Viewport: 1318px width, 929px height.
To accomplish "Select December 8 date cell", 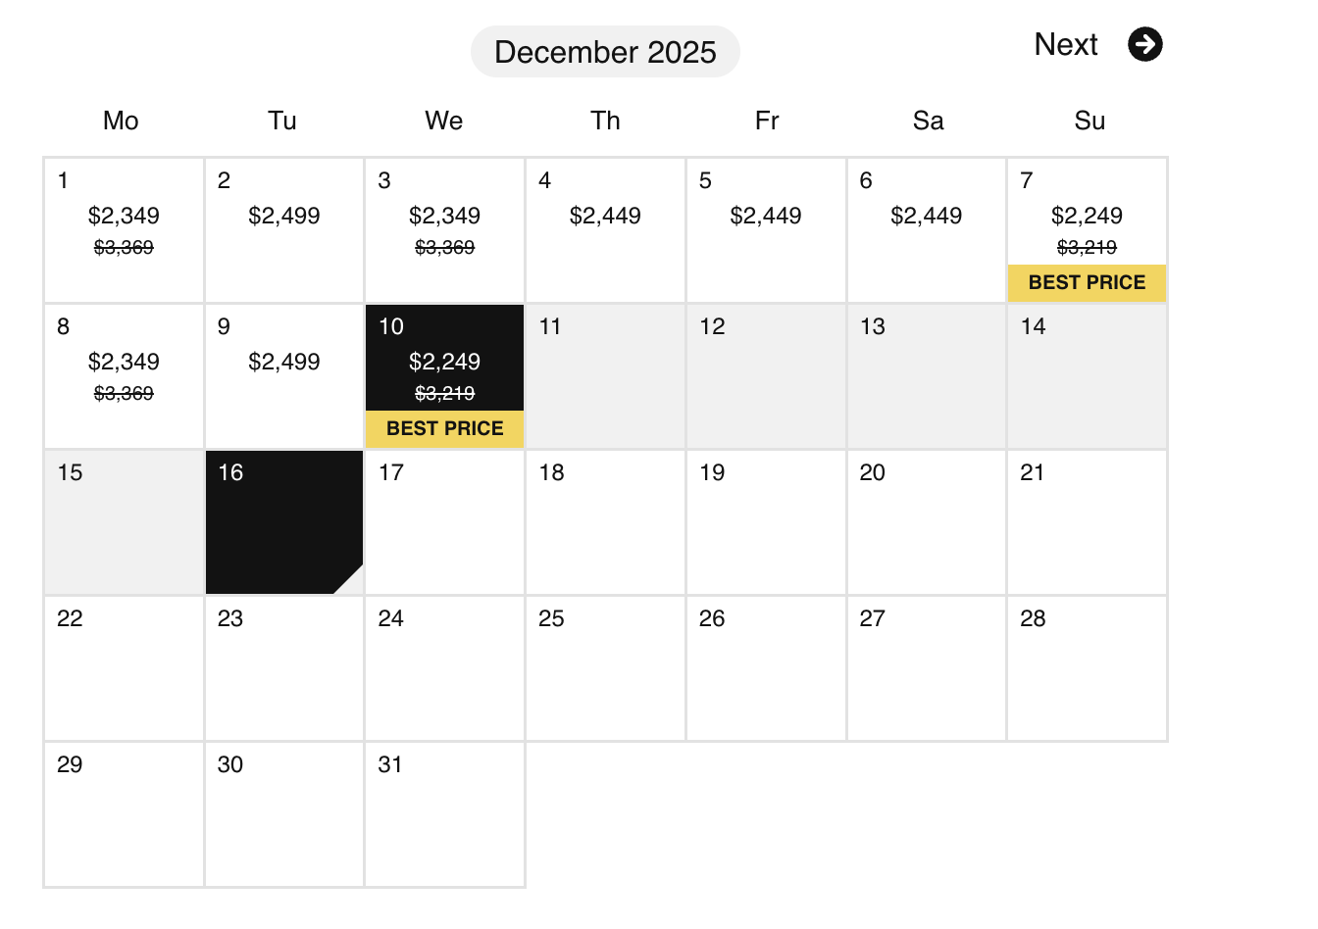I will [124, 376].
